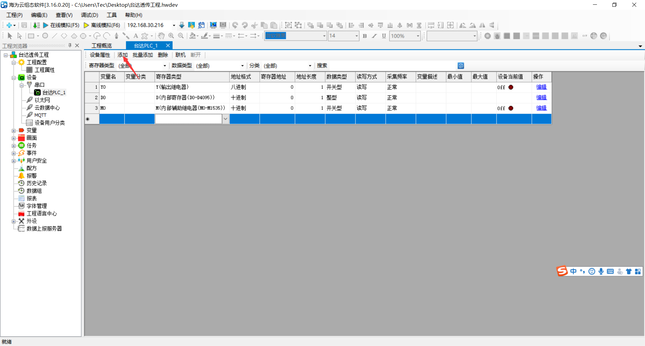Screen dimensions: 645x346
Task: Click the zoom in magnifier icon
Action: tap(171, 36)
